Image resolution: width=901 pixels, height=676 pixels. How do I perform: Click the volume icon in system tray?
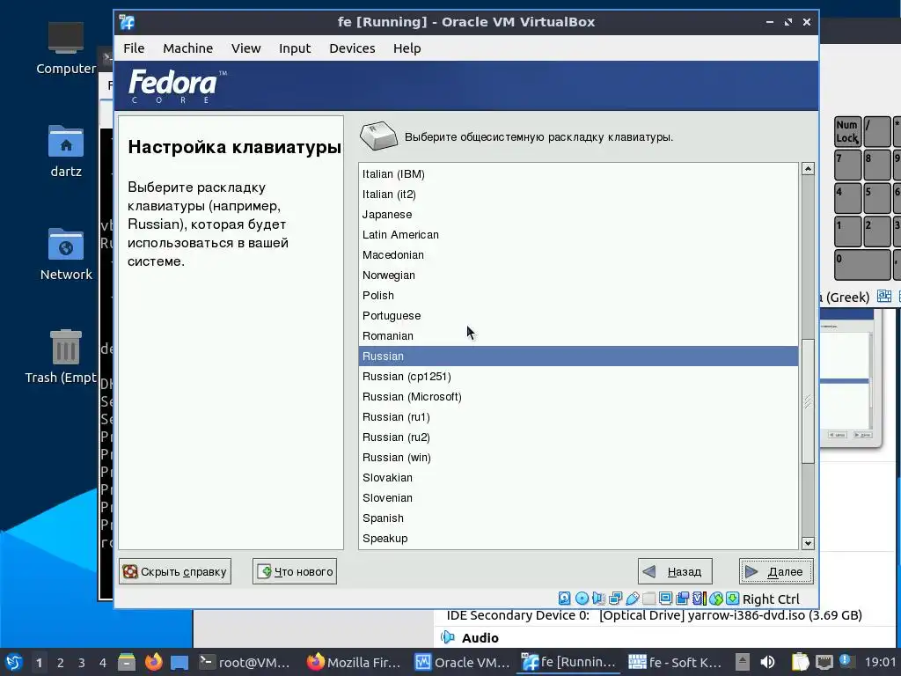(x=767, y=662)
